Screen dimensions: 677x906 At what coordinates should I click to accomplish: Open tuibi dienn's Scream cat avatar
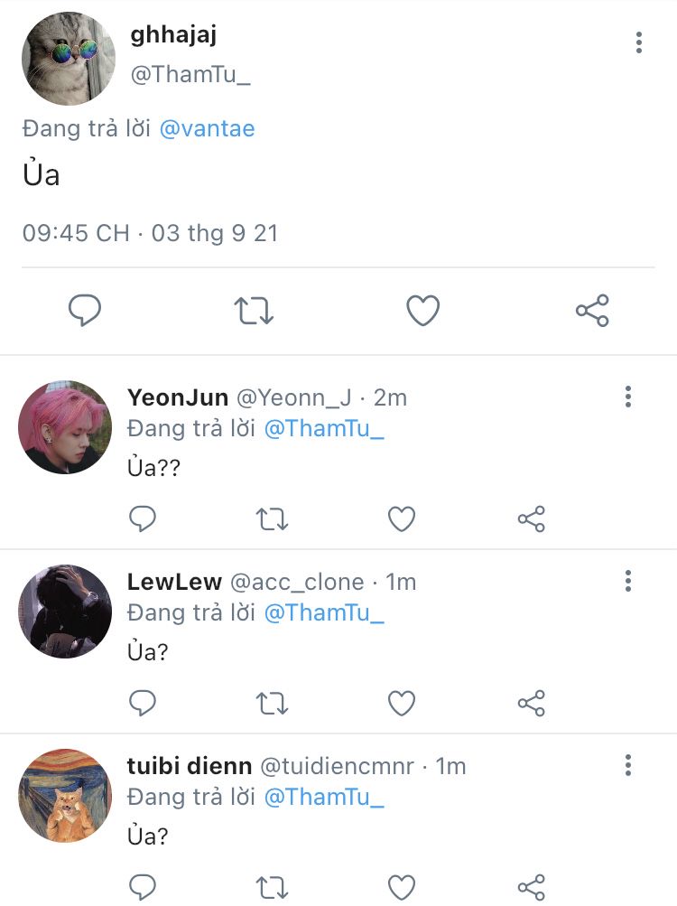(x=65, y=796)
